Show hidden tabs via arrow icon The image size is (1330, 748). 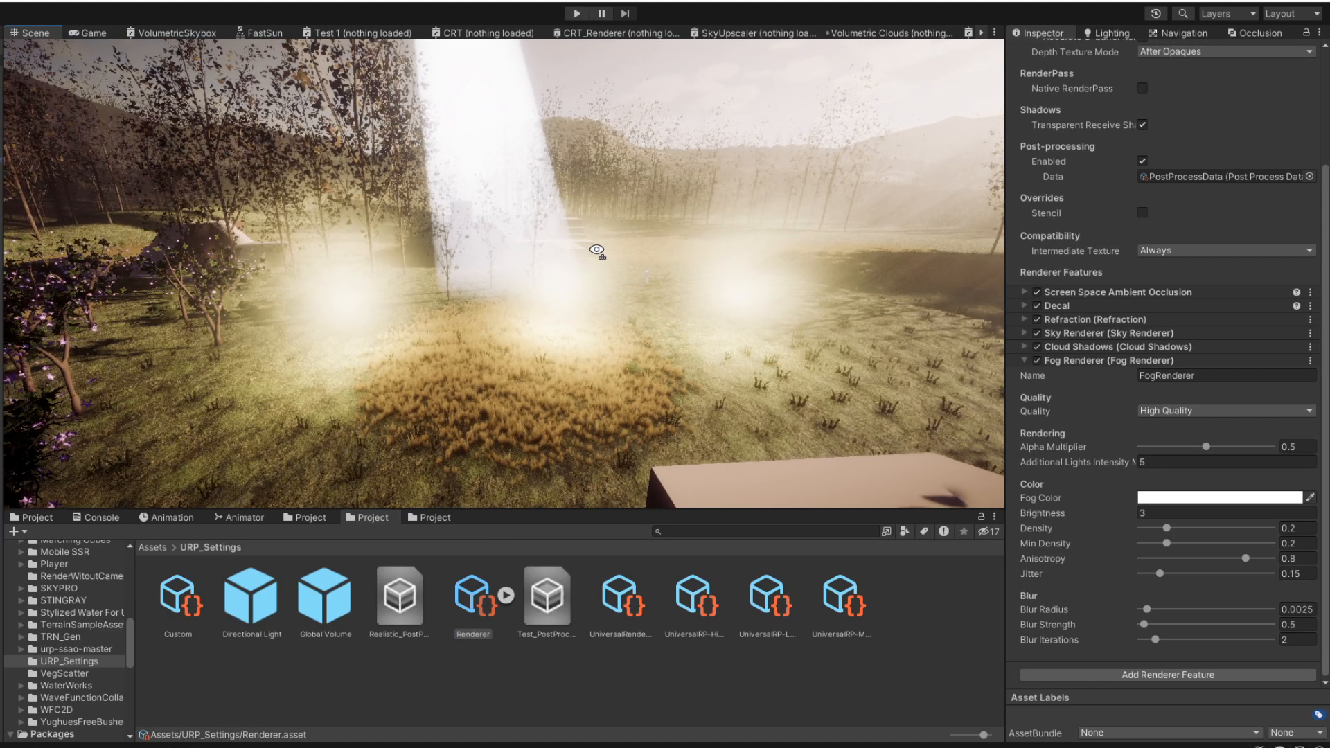[x=981, y=33]
